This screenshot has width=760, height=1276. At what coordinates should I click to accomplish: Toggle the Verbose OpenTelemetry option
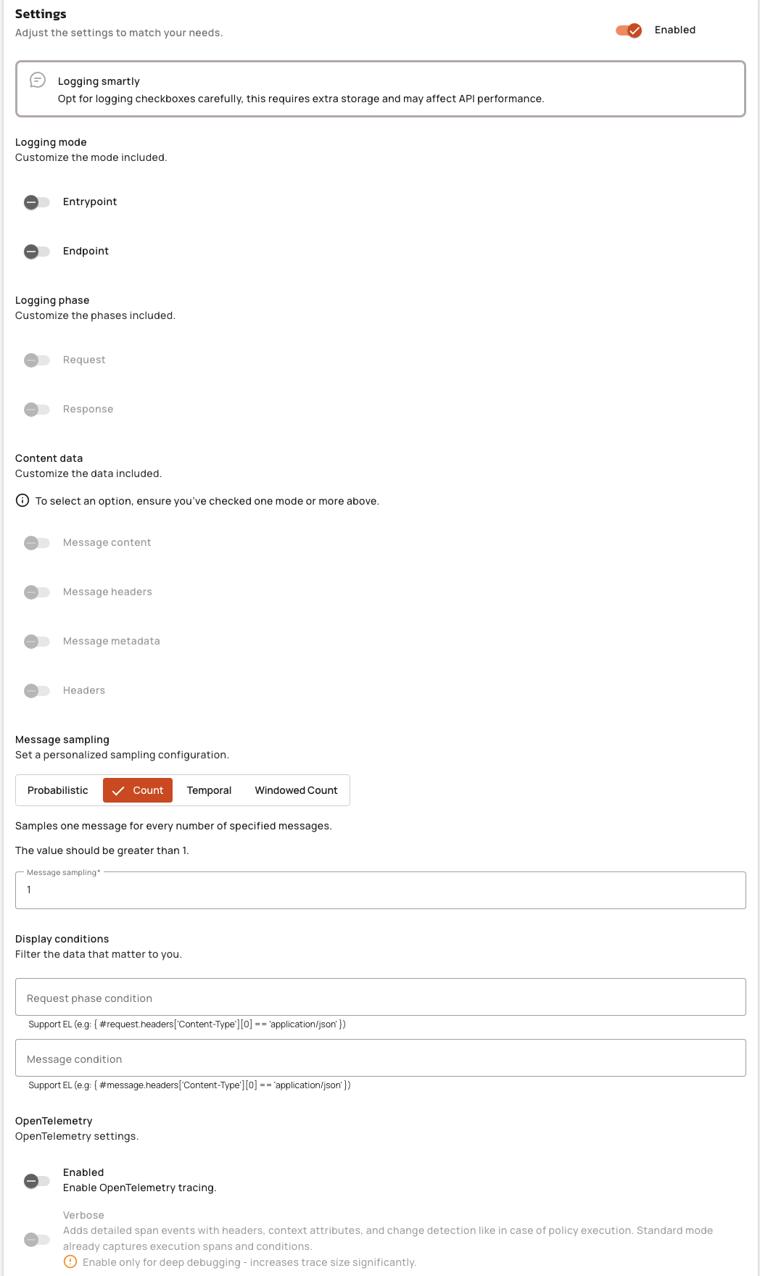click(36, 1240)
